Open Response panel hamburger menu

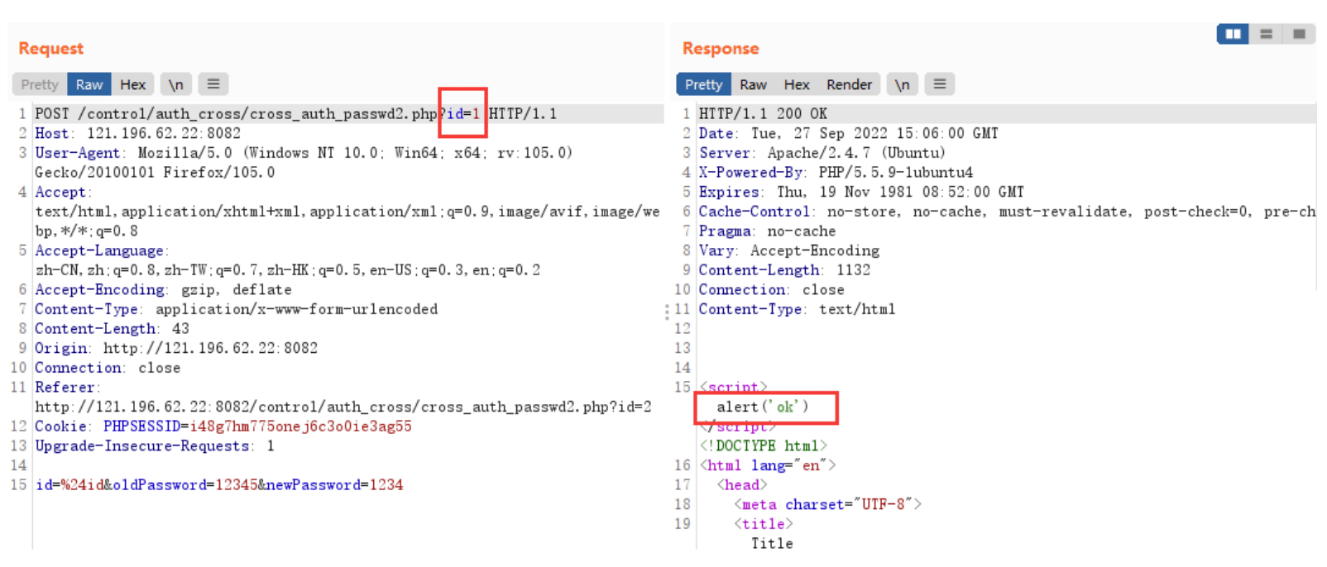[x=940, y=84]
